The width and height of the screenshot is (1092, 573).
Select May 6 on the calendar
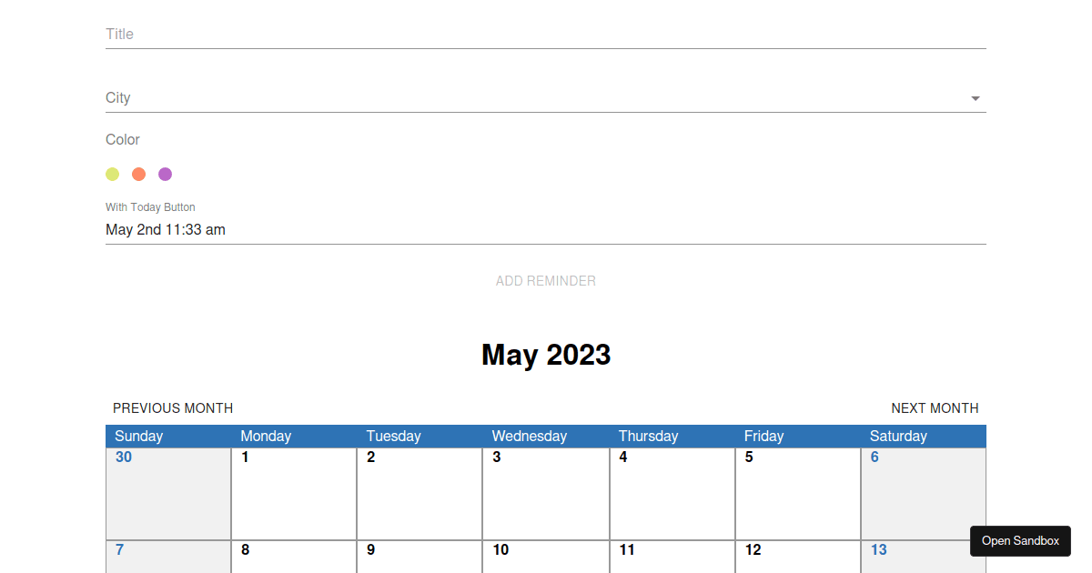pyautogui.click(x=923, y=491)
